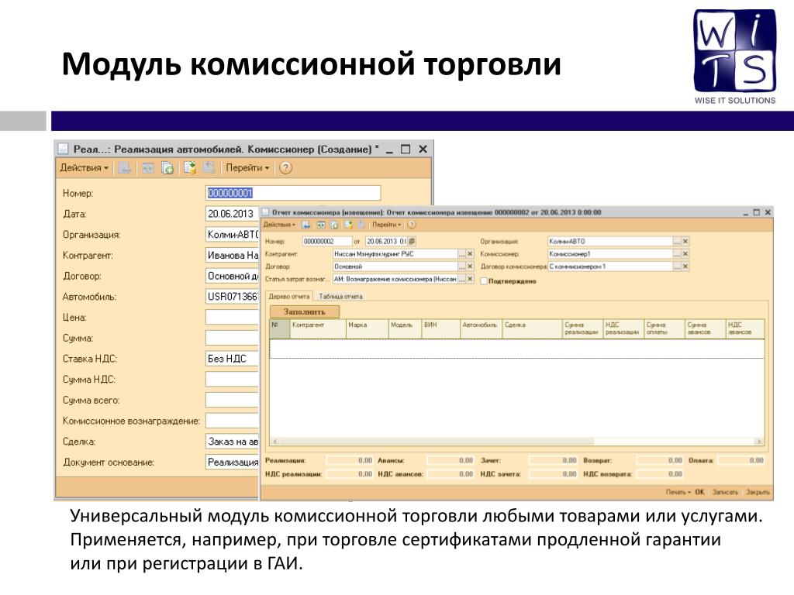
Task: Open selection list for Комиссионер1
Action: click(x=677, y=254)
